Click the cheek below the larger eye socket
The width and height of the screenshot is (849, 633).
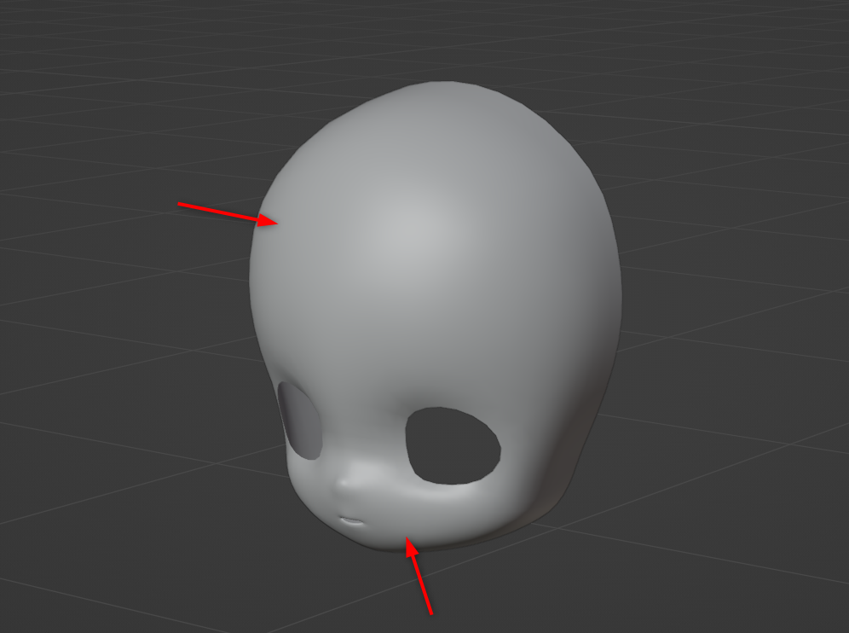(443, 512)
